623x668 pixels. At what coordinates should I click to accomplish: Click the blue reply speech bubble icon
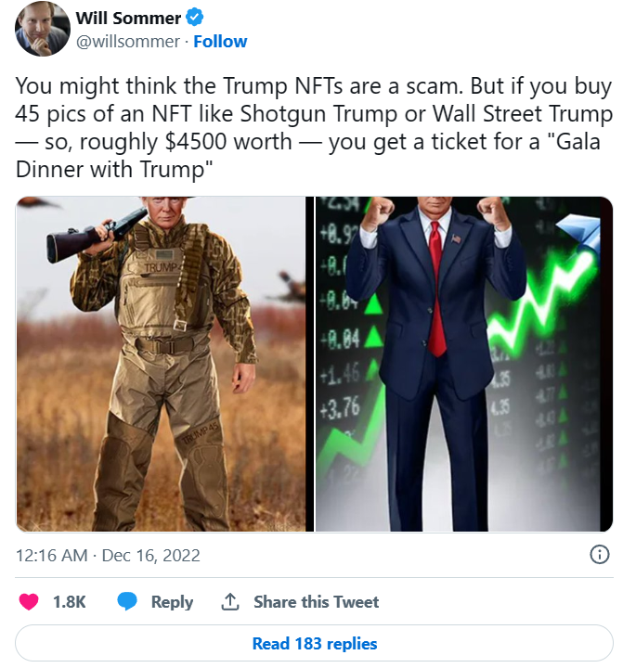point(127,601)
